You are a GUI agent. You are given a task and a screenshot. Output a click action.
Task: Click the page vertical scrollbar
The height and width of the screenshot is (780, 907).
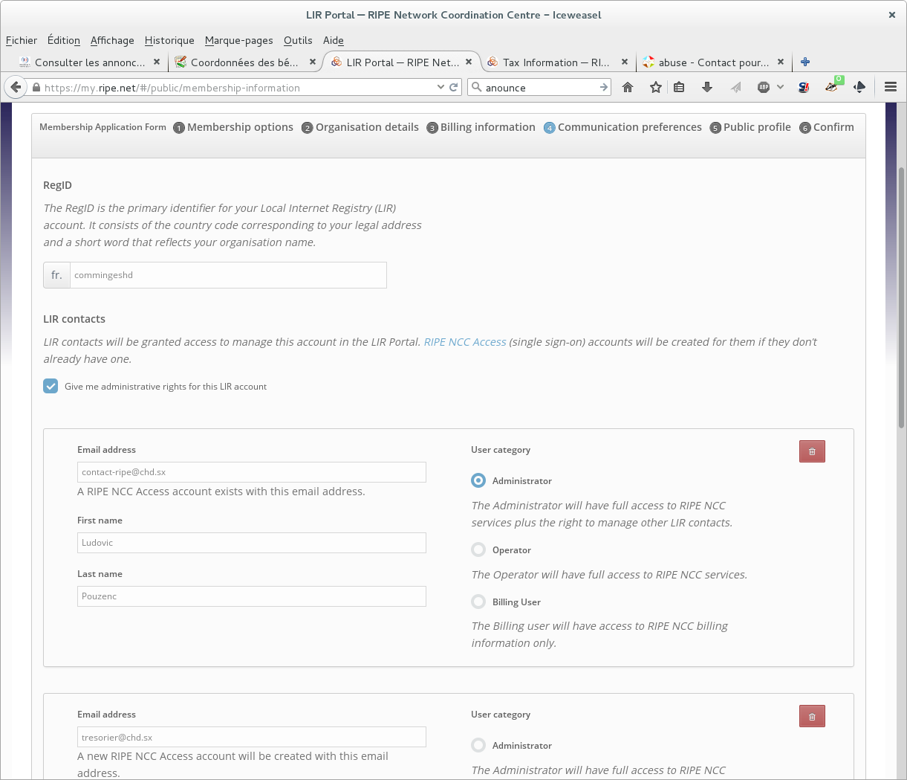coord(902,297)
